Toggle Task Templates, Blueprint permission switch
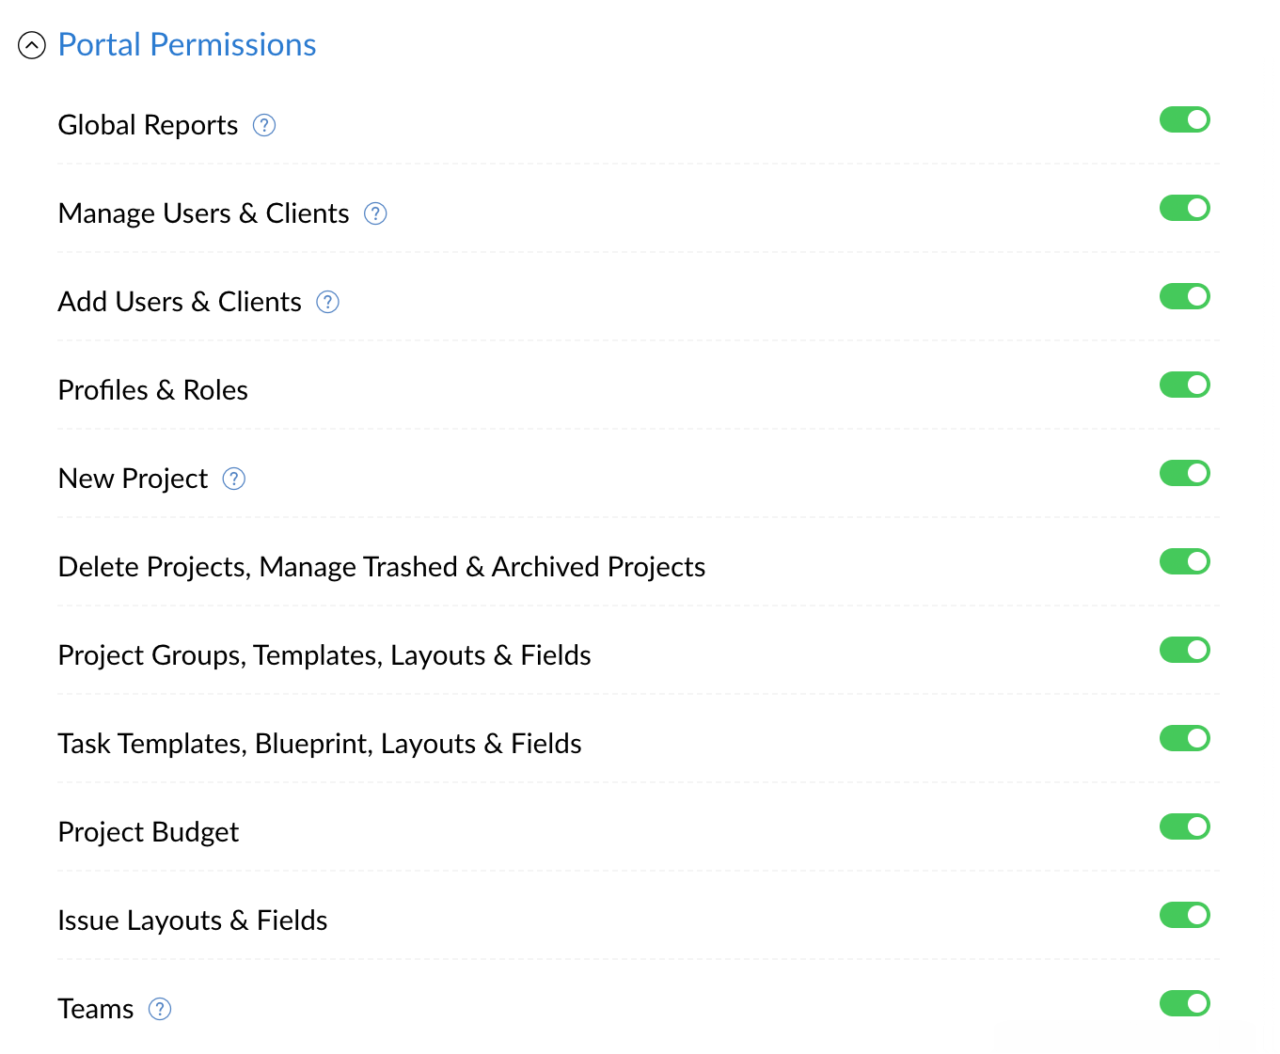 click(1184, 738)
